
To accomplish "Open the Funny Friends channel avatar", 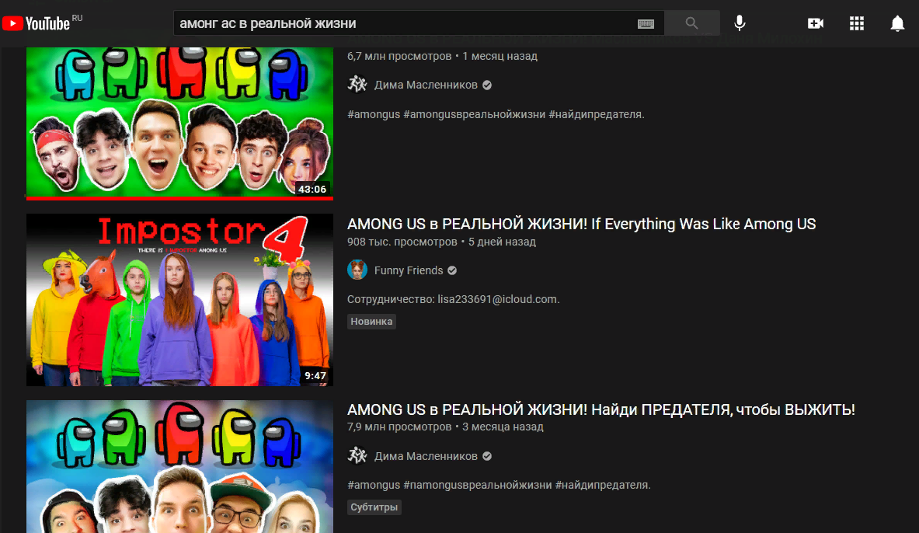I will pyautogui.click(x=357, y=270).
